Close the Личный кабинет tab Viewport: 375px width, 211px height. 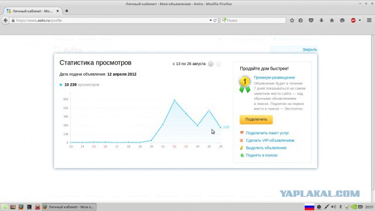[57, 11]
